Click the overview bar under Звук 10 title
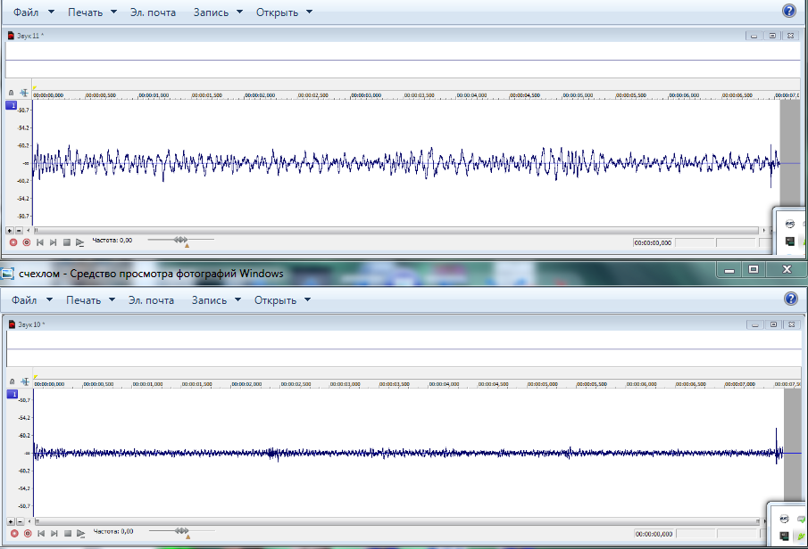 [x=404, y=348]
